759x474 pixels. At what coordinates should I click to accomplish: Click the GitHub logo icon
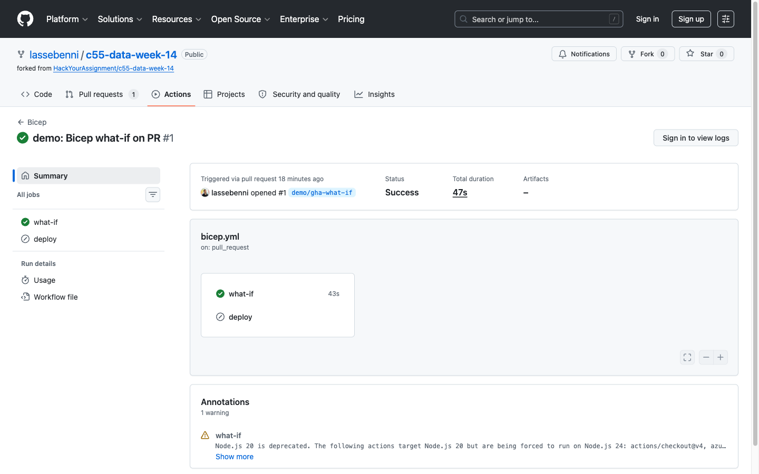25,19
